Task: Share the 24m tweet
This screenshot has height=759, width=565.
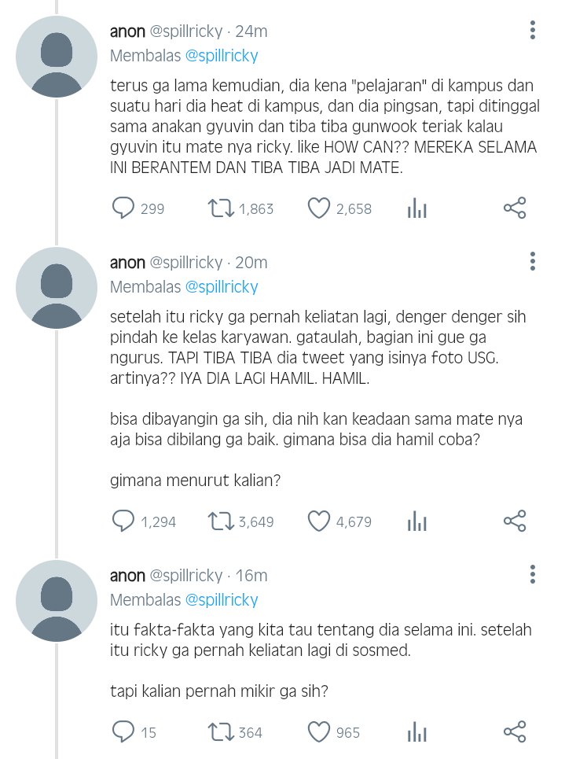Action: 515,208
